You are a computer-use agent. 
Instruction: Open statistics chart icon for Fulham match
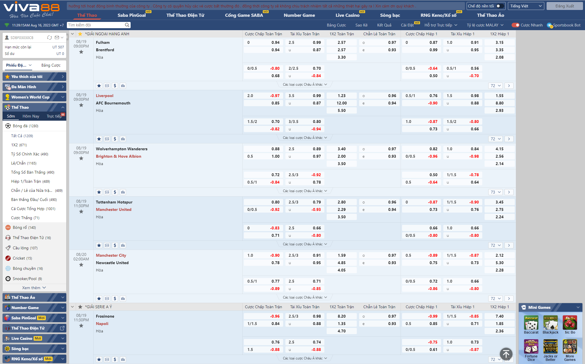point(123,86)
